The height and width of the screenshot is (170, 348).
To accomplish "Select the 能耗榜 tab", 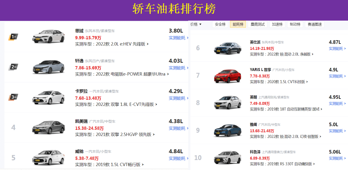I will tap(238, 24).
